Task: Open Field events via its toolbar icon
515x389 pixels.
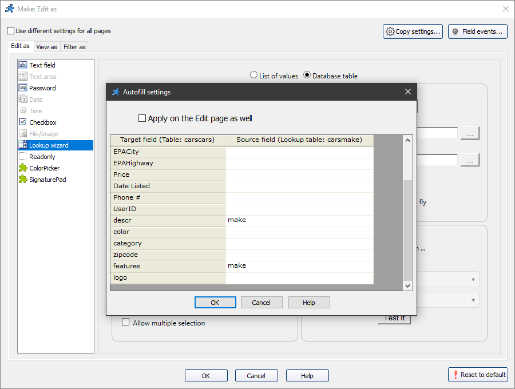Action: 455,31
